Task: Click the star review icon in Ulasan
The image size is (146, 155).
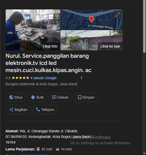Action: 54,97
